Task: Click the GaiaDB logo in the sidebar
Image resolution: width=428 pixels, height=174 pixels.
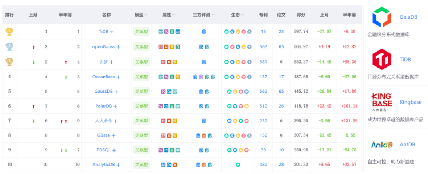Action: click(382, 17)
